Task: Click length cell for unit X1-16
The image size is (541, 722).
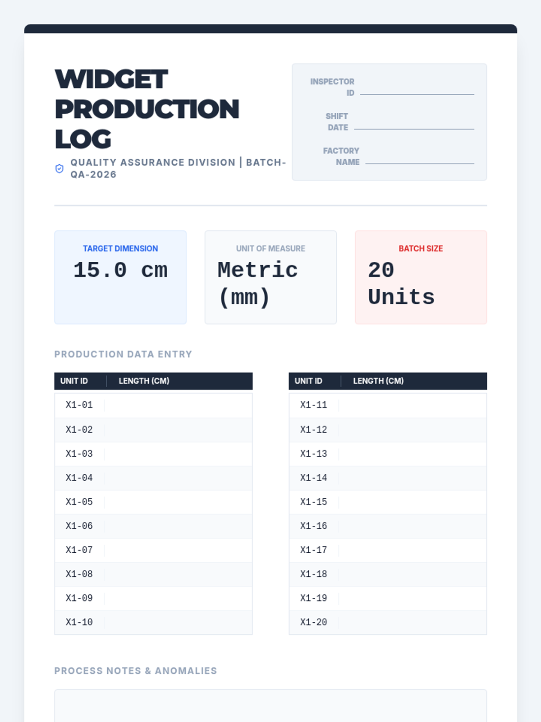Action: click(x=412, y=526)
